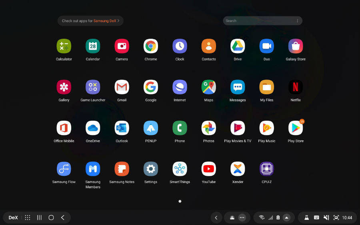Open 'Check out apps for Samsung DeX' link

point(90,21)
